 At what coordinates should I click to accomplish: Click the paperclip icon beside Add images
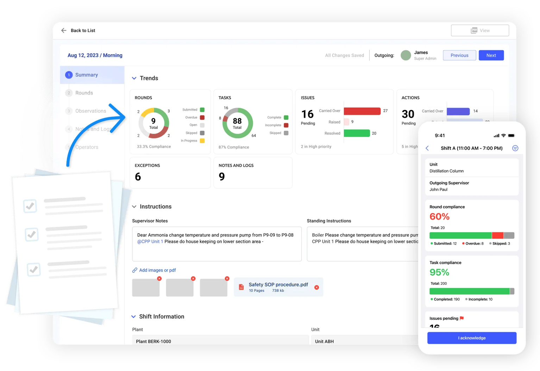point(134,270)
